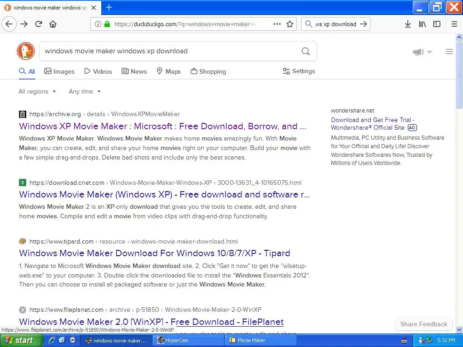This screenshot has width=463, height=347.
Task: Switch to the News tab
Action: coord(134,71)
